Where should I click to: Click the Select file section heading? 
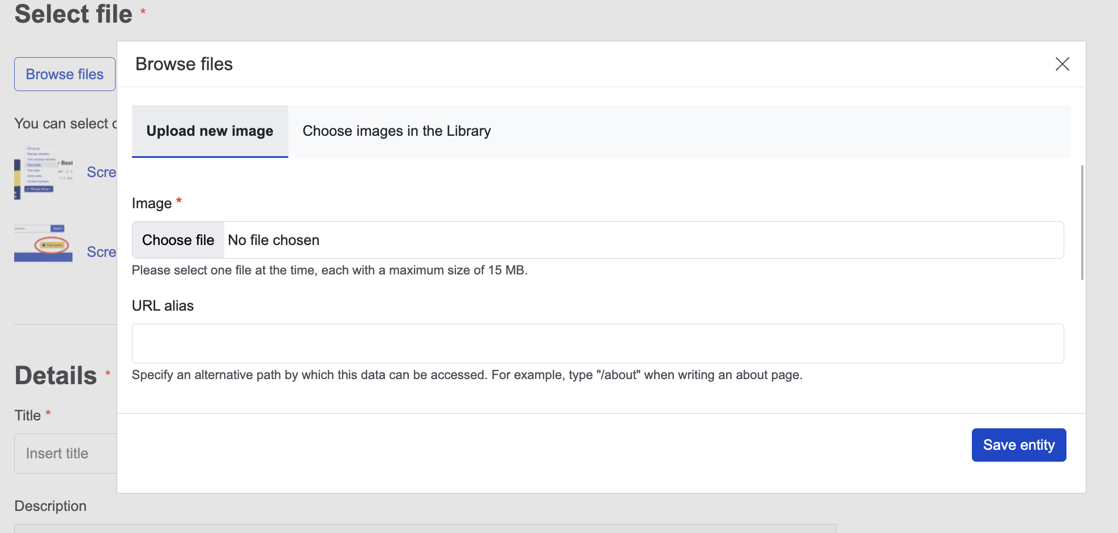point(73,14)
